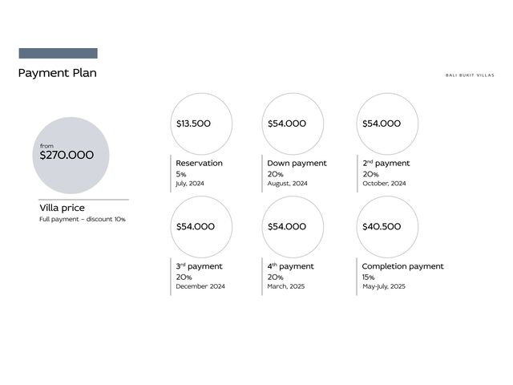Viewport: 513px width, 385px height.
Task: Click the "3rd payment" label
Action: [199, 266]
